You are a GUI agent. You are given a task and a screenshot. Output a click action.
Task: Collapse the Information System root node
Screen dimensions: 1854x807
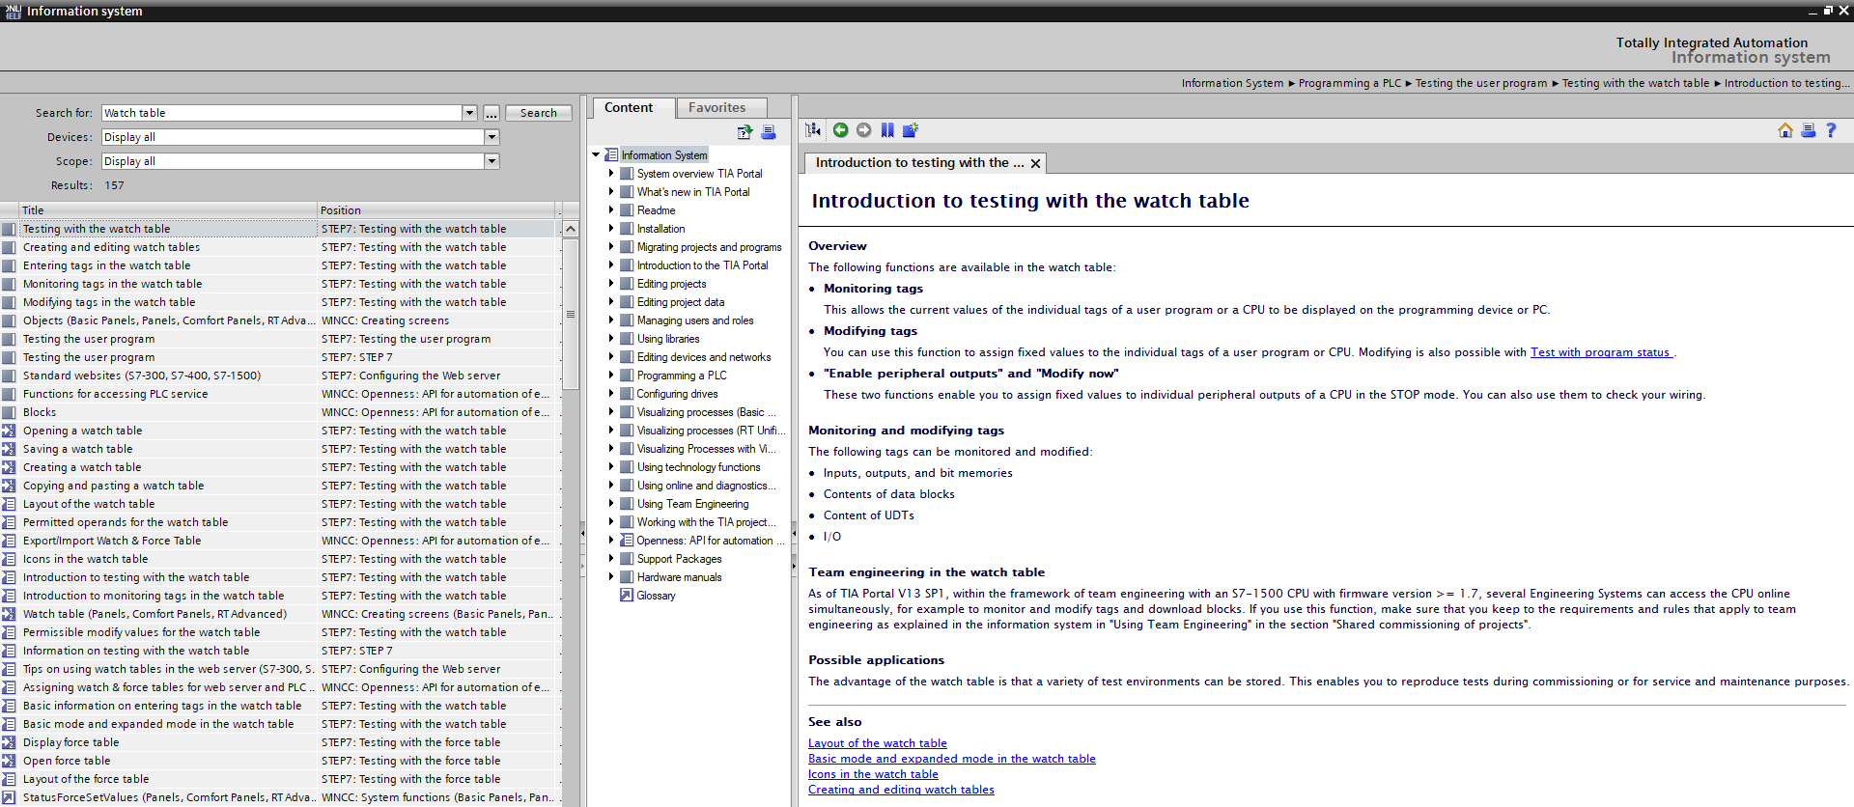point(596,155)
